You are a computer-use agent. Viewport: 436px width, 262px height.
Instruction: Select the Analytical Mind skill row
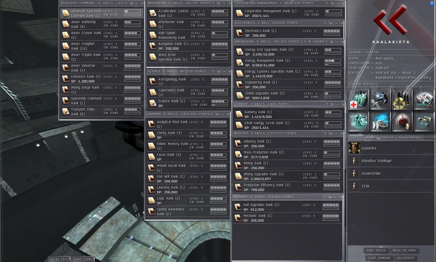pyautogui.click(x=187, y=124)
